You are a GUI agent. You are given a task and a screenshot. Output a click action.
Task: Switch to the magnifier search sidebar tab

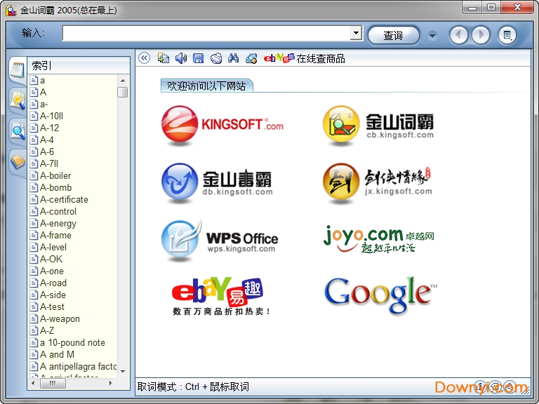[17, 130]
